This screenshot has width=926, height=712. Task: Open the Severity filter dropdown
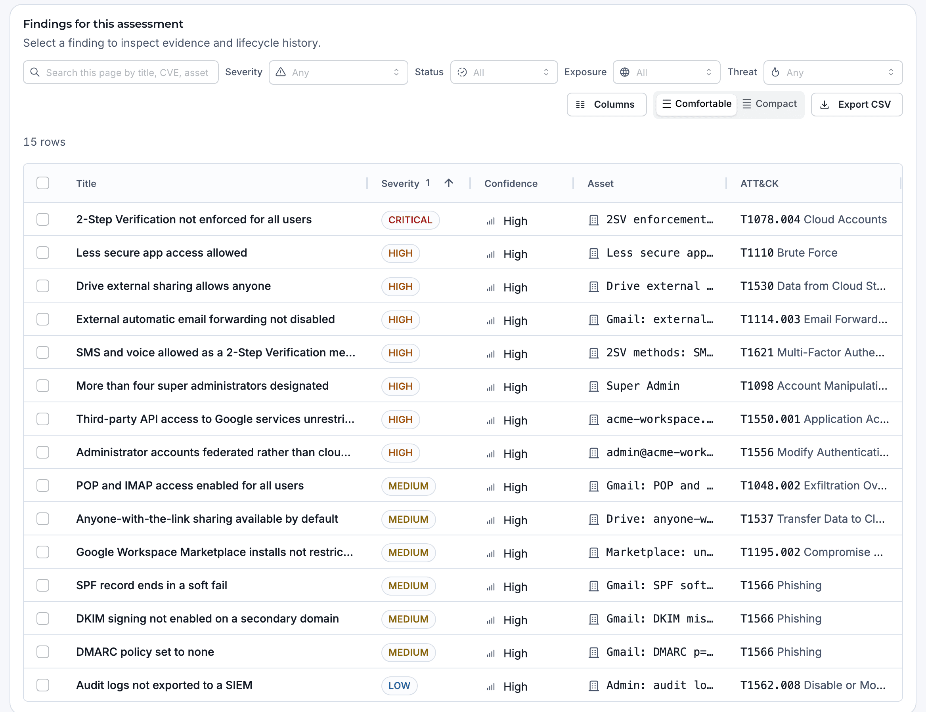pos(339,72)
